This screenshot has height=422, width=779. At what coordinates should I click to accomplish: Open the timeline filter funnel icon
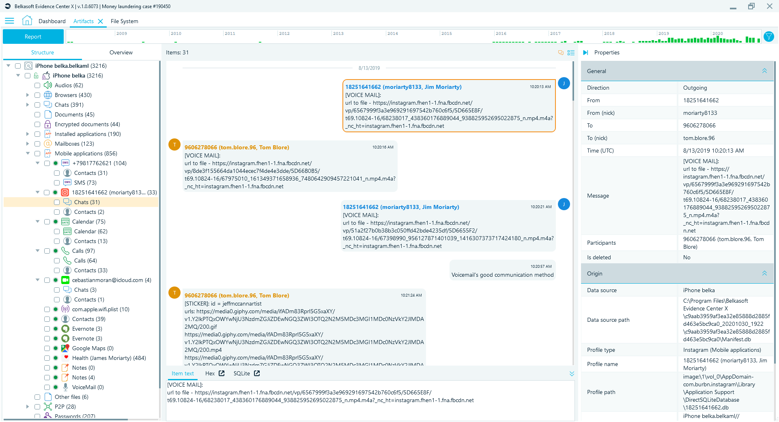click(768, 37)
